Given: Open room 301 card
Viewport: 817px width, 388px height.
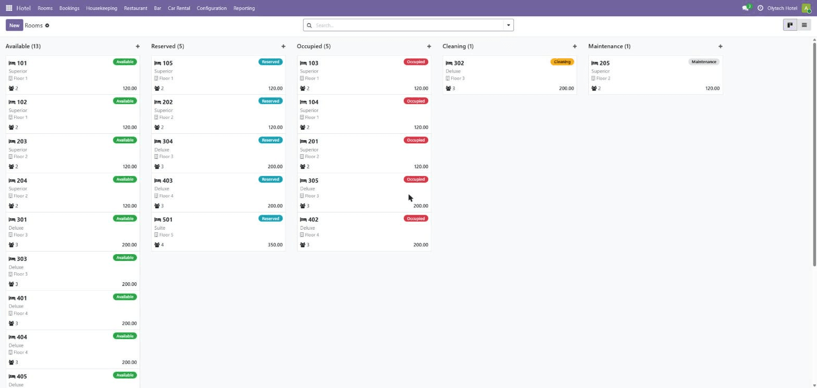Looking at the screenshot, I should (x=73, y=232).
